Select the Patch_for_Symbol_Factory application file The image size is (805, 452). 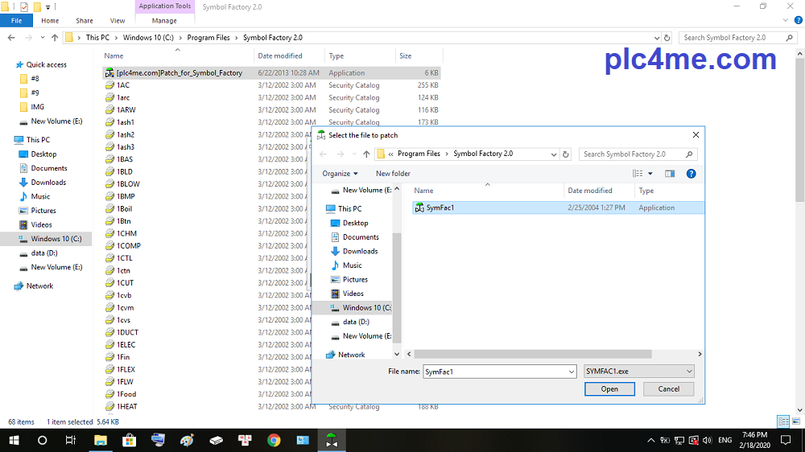pos(179,73)
